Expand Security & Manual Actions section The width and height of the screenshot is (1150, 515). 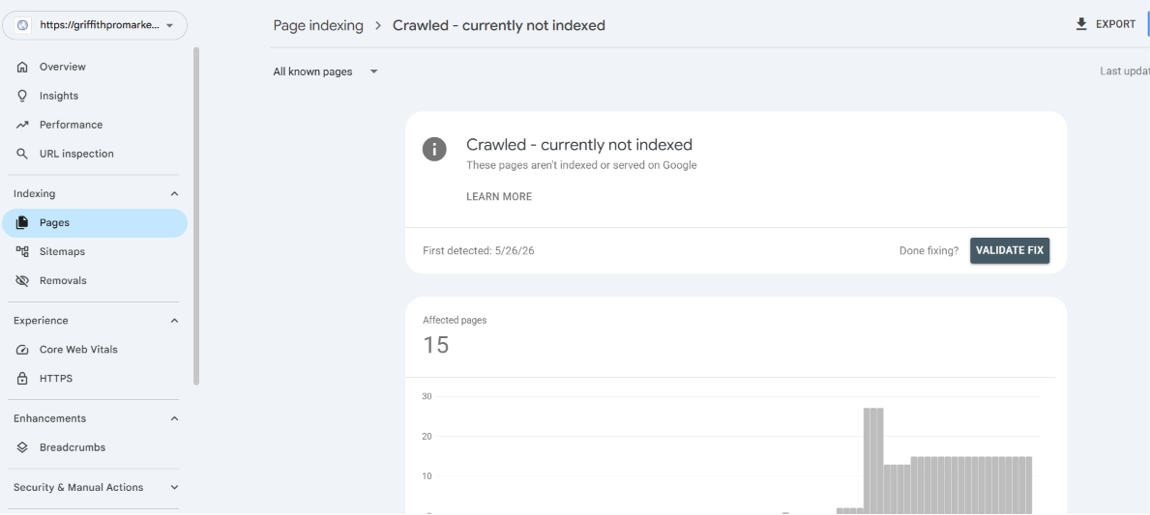tap(174, 488)
